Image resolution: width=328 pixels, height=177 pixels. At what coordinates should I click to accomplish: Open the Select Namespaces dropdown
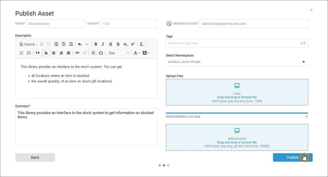303,62
